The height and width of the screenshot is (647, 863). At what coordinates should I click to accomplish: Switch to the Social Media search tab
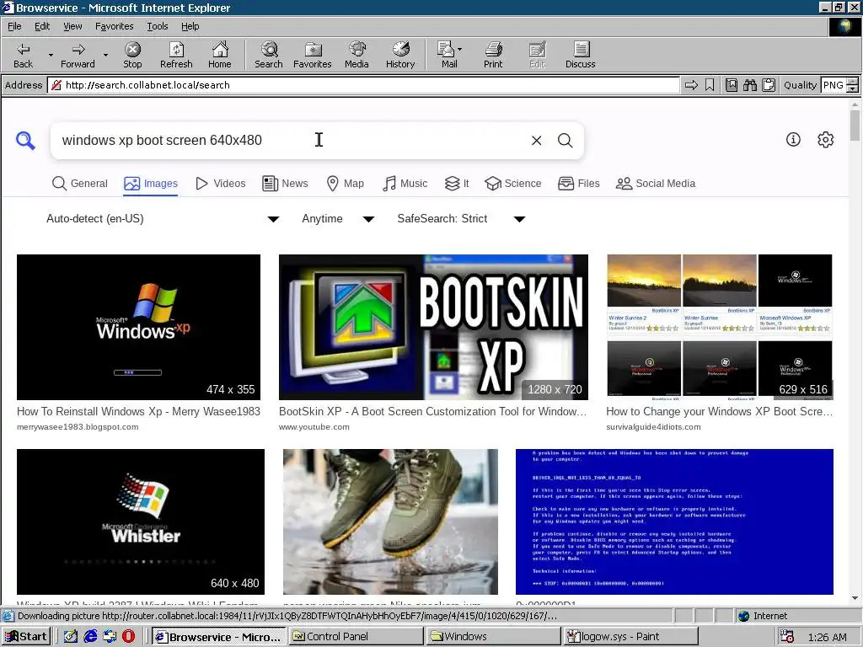pos(656,183)
